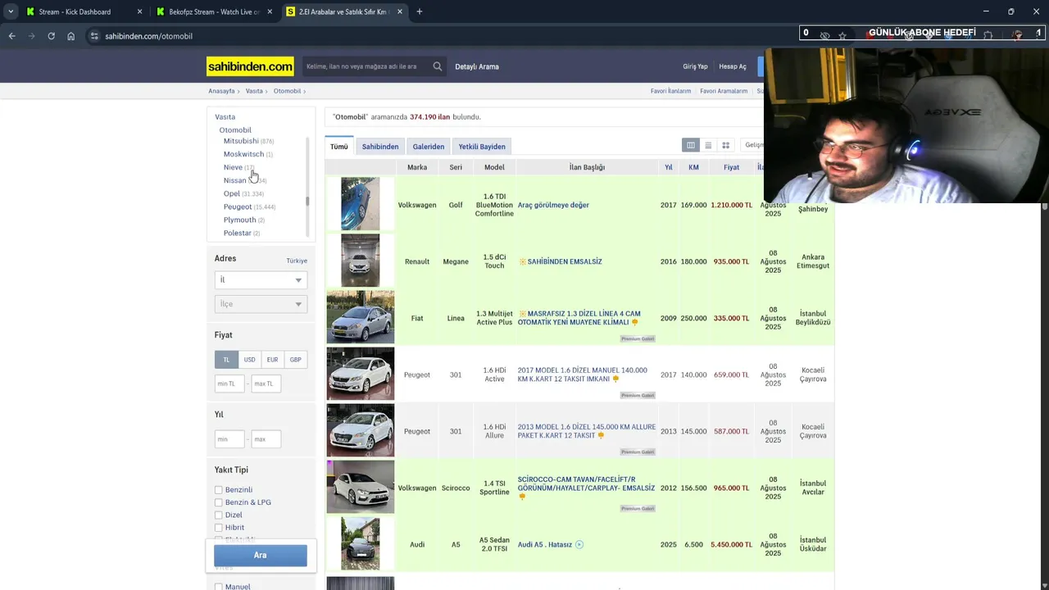1049x590 pixels.
Task: Select the Tümü listings tab
Action: click(x=339, y=147)
